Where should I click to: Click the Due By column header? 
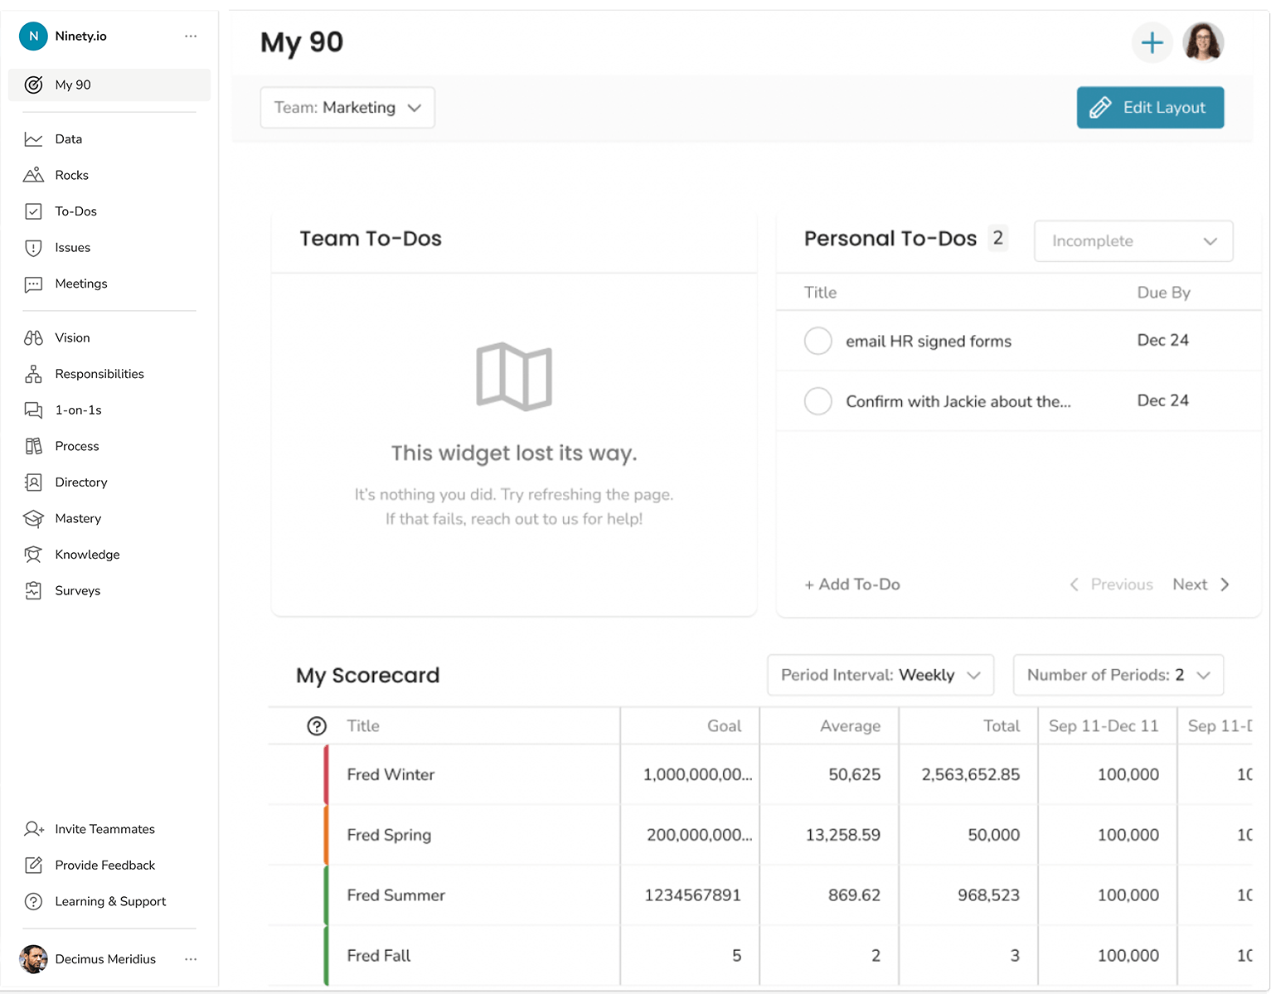point(1164,293)
